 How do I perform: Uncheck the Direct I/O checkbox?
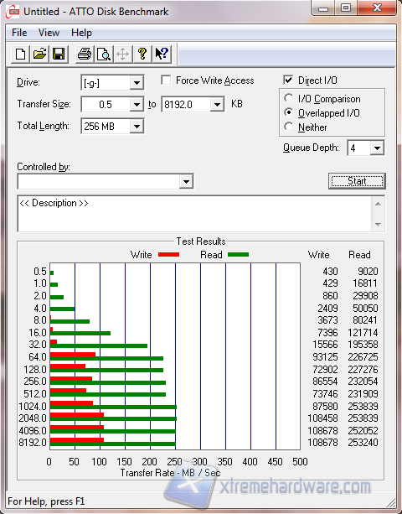288,80
